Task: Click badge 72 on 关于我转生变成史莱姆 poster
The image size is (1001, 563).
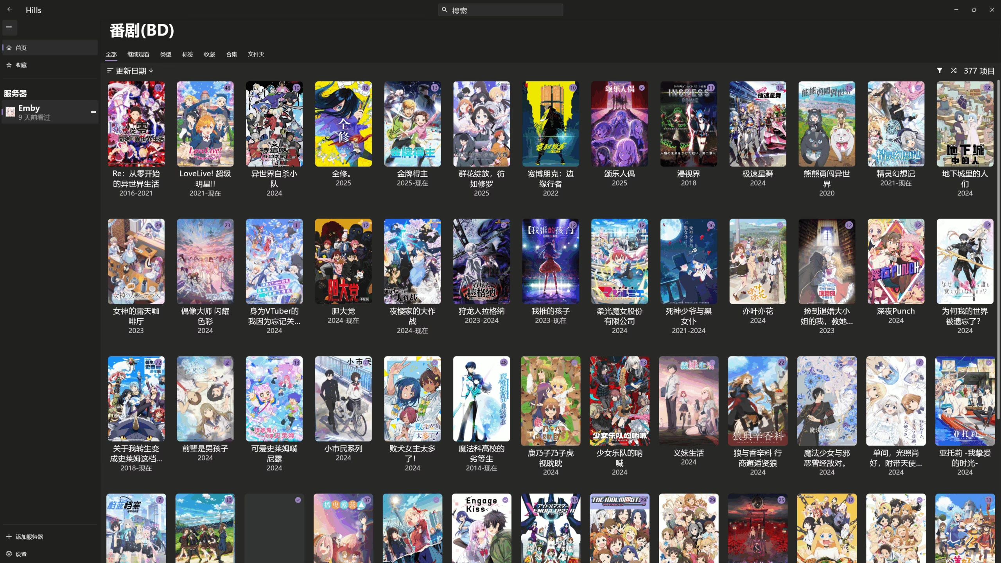Action: pos(158,362)
